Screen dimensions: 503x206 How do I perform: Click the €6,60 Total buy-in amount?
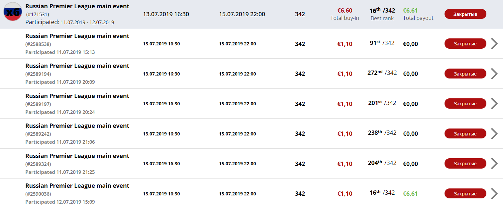(345, 11)
